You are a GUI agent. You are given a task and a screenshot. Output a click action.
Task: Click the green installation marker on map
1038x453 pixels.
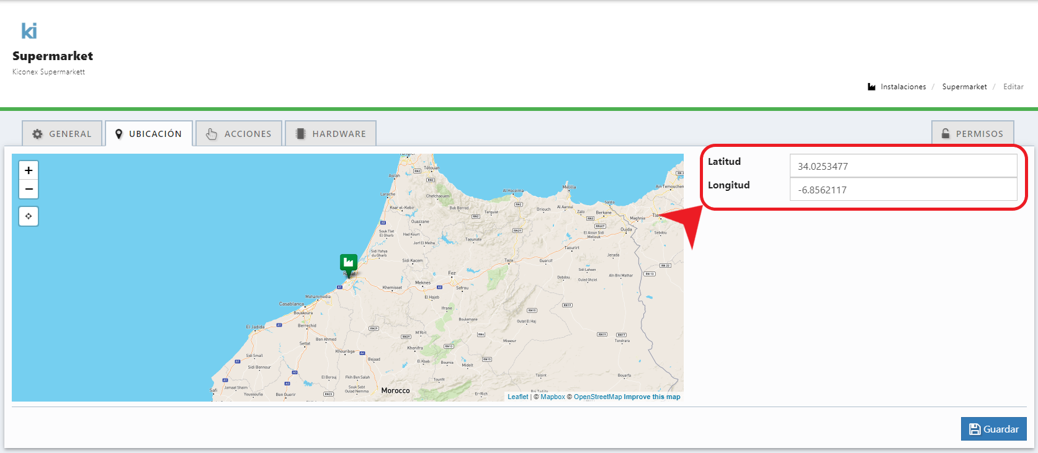[348, 263]
